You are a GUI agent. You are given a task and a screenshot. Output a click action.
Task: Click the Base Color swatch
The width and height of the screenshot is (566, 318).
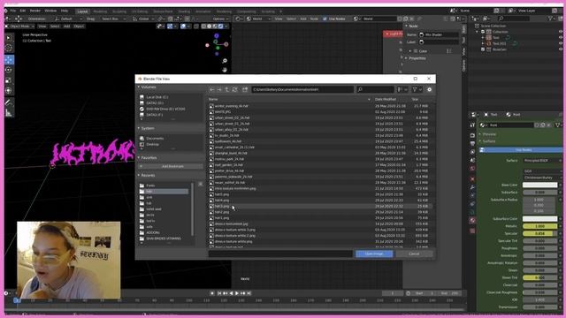point(540,185)
